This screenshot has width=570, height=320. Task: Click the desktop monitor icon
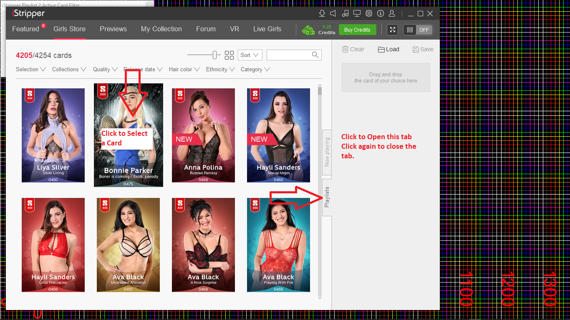point(357,13)
